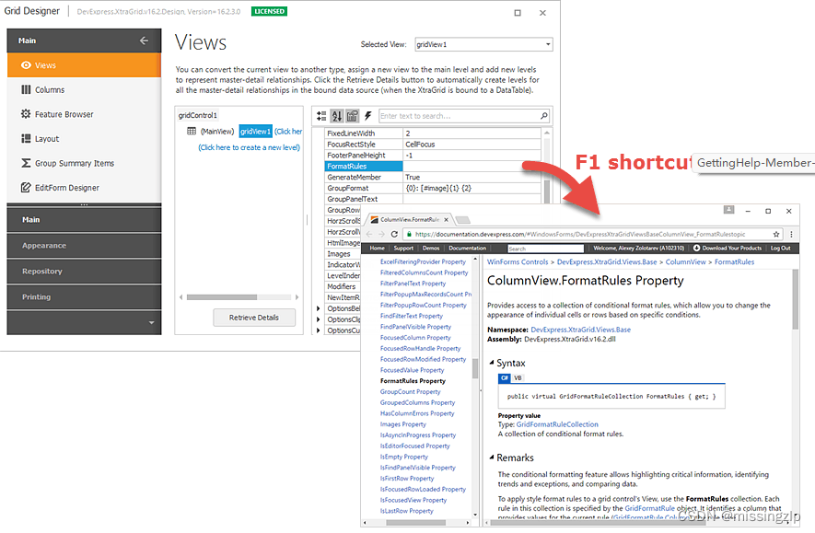Open WinForms Controls breadcrumb link
Screen dimensions: 815x533
coord(518,262)
